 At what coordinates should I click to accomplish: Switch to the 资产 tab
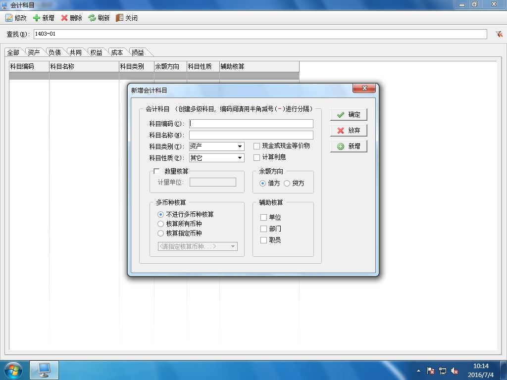34,52
